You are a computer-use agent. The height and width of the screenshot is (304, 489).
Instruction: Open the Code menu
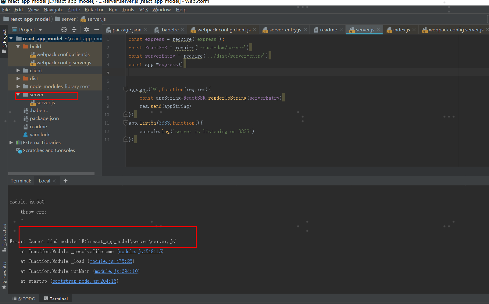pyautogui.click(x=74, y=9)
